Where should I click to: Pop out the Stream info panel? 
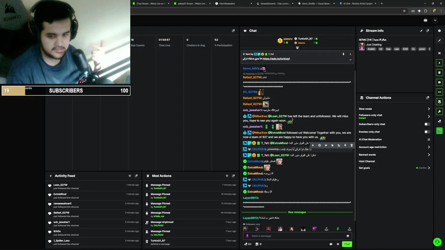(x=428, y=31)
